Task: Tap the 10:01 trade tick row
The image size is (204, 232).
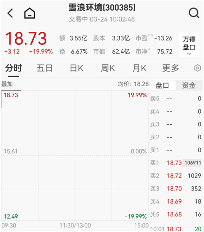Action: 176,228
